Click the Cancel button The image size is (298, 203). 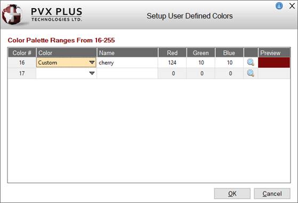272,193
